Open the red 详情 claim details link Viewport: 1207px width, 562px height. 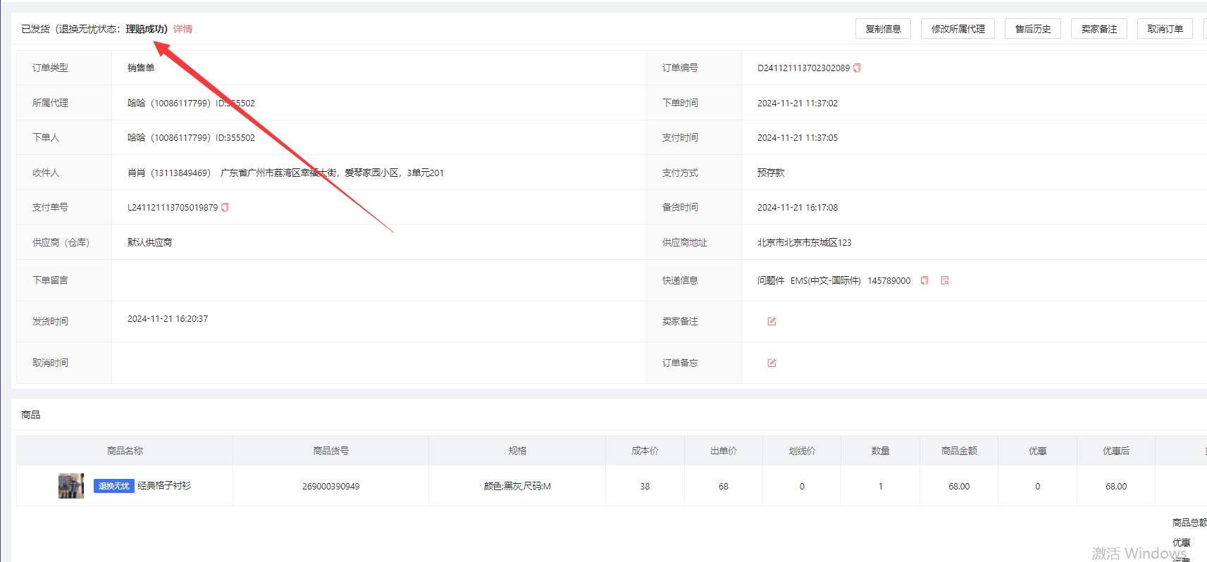(x=183, y=29)
